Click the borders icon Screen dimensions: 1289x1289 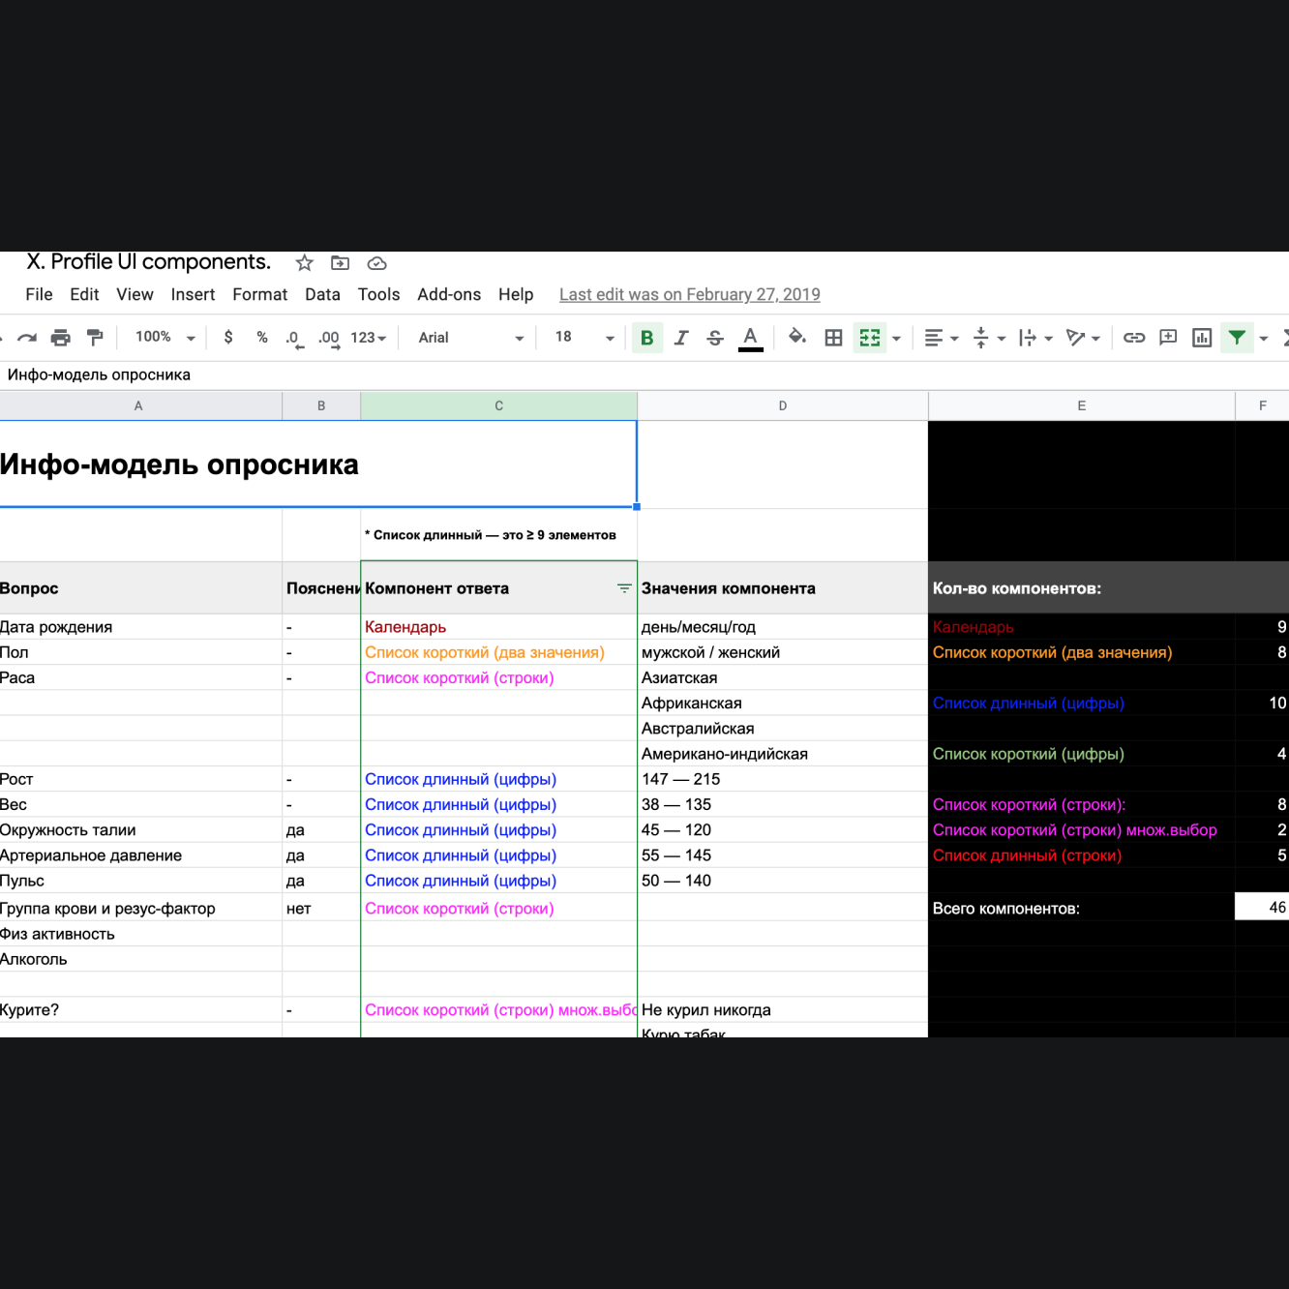point(833,338)
